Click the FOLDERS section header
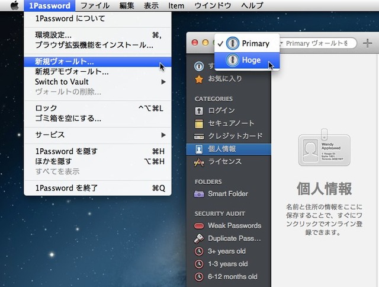Image resolution: width=379 pixels, height=287 pixels. pos(208,182)
